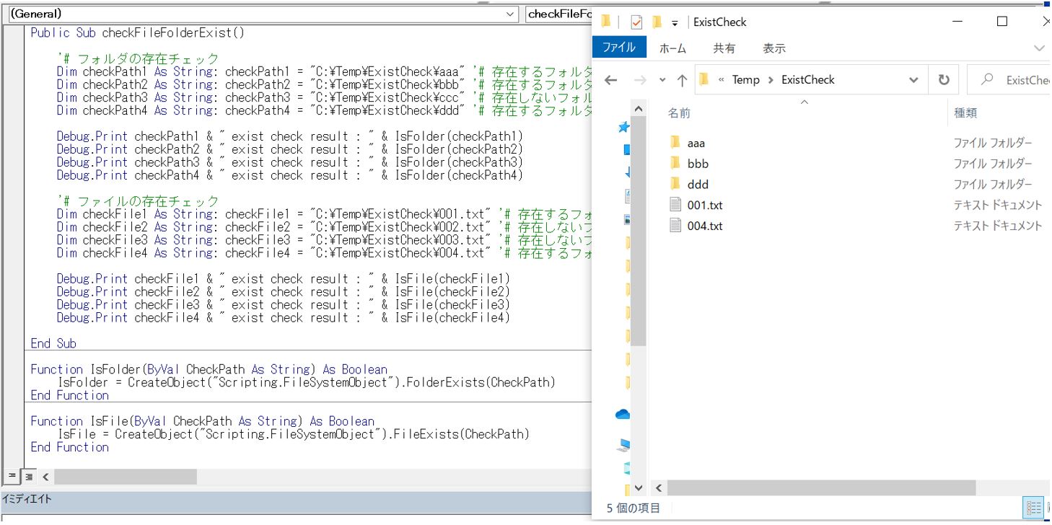Image resolution: width=1052 pixels, height=525 pixels.
Task: Click the 'Debug.Print checkFile2' code line
Action: [284, 292]
